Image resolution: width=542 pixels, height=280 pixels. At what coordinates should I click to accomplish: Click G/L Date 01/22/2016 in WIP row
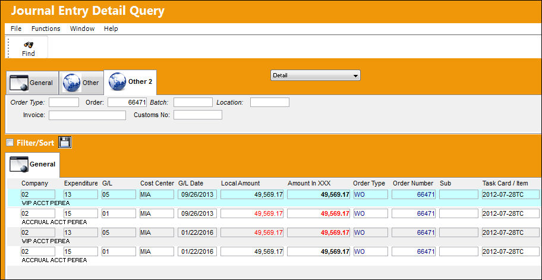(x=197, y=232)
